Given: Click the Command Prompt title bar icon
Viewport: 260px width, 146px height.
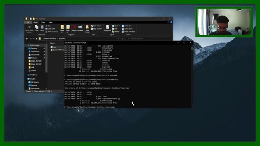Looking at the screenshot, I should click(66, 43).
